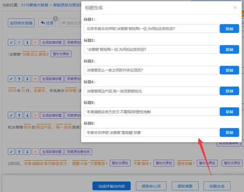Copy 标题5 with its 复制 button

tap(229, 112)
